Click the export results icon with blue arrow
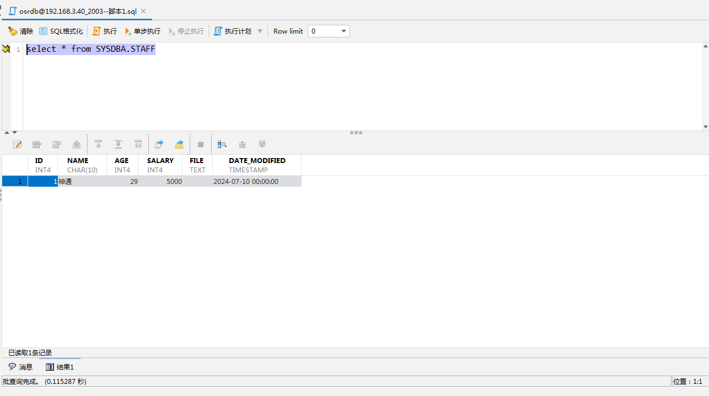The image size is (709, 396). point(159,144)
